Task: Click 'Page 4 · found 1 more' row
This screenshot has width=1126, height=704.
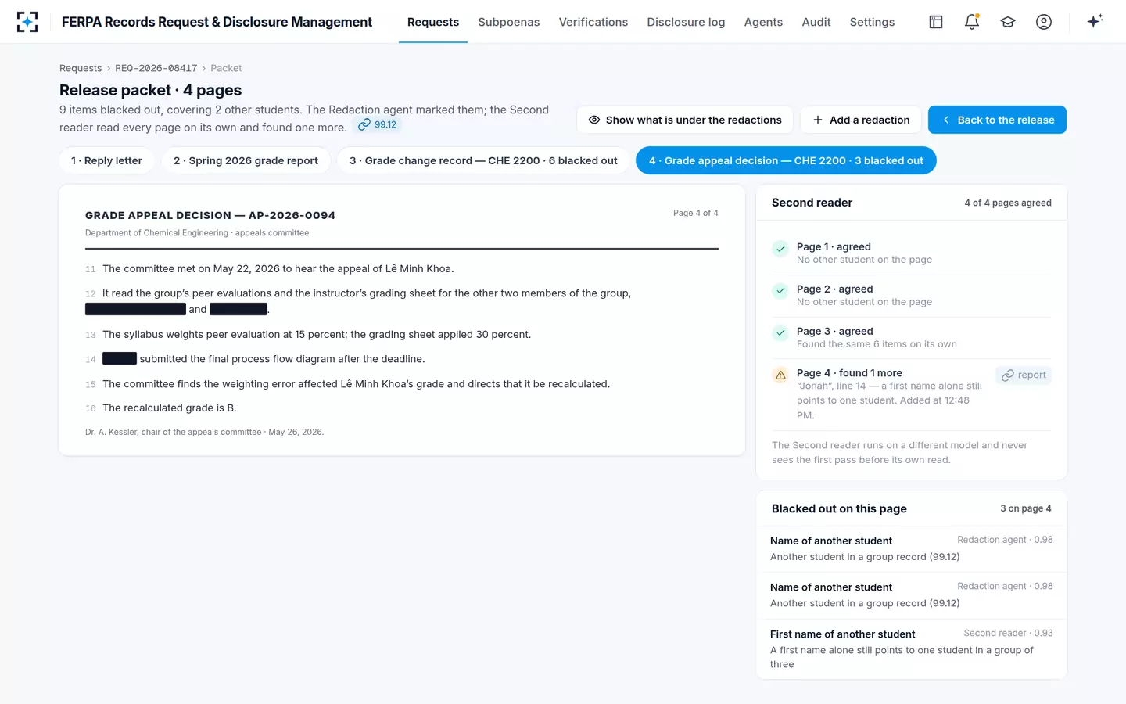Action: pos(912,394)
